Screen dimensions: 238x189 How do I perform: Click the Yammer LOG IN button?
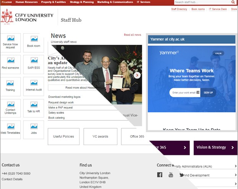(218, 53)
